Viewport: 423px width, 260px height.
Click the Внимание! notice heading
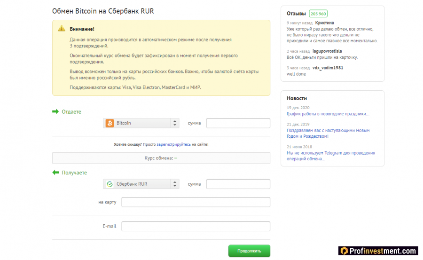(x=82, y=29)
